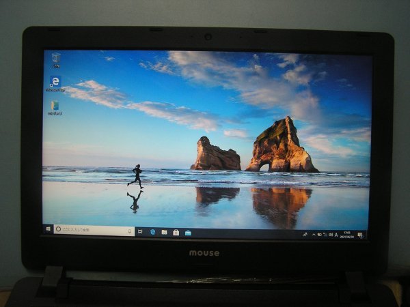Viewport: 410px width, 307px height.
Task: Open File Explorer from the taskbar
Action: click(164, 232)
